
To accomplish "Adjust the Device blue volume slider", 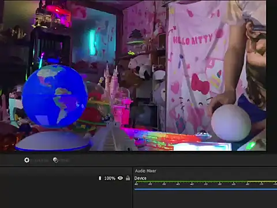I will (x=205, y=189).
